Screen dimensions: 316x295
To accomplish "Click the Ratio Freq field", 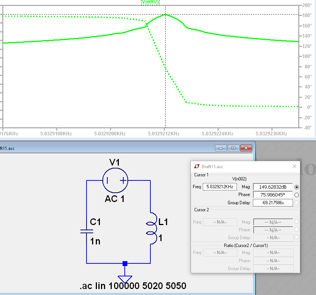I will click(x=220, y=253).
